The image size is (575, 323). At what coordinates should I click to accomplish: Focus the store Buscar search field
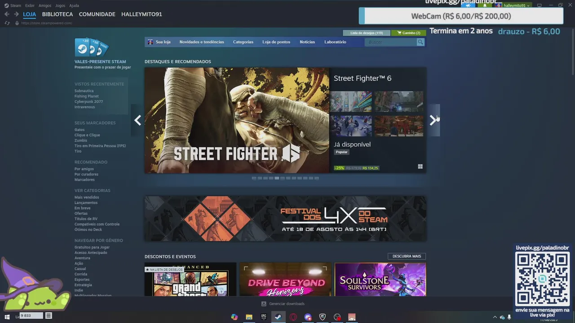click(391, 42)
